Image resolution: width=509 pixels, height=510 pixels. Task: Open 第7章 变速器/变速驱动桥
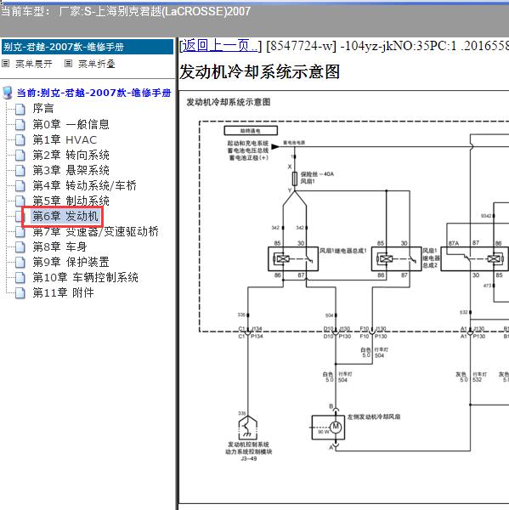pyautogui.click(x=95, y=231)
